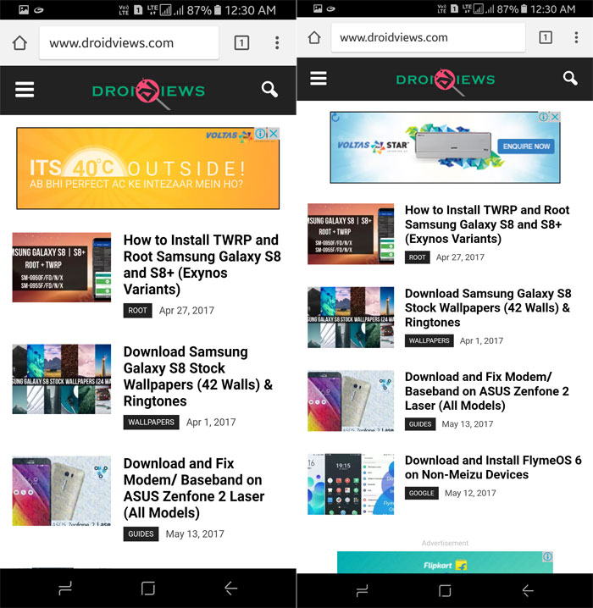Click Apr 1, 2017 date on right page
The image size is (593, 608).
pos(481,340)
